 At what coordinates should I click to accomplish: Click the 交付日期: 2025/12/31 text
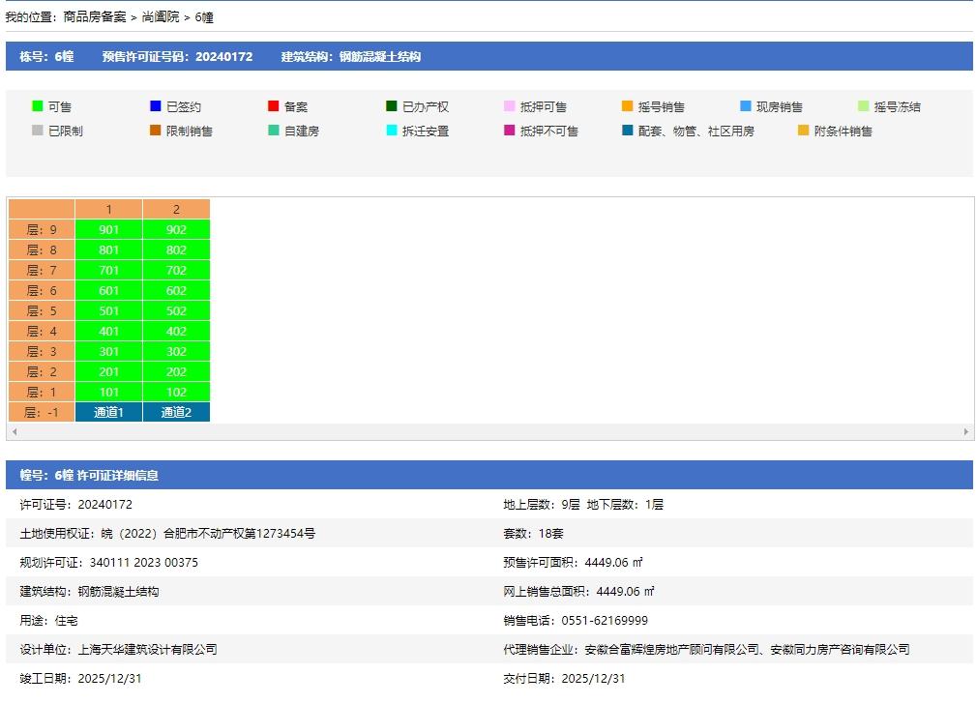564,678
